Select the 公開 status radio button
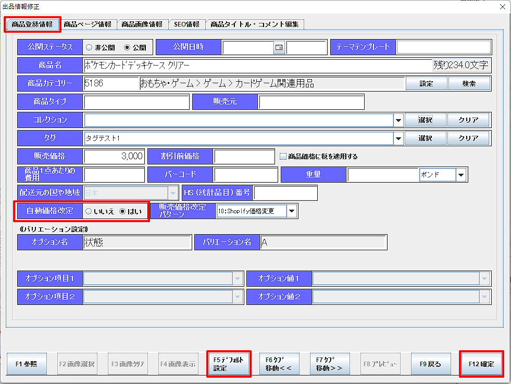 pyautogui.click(x=127, y=47)
